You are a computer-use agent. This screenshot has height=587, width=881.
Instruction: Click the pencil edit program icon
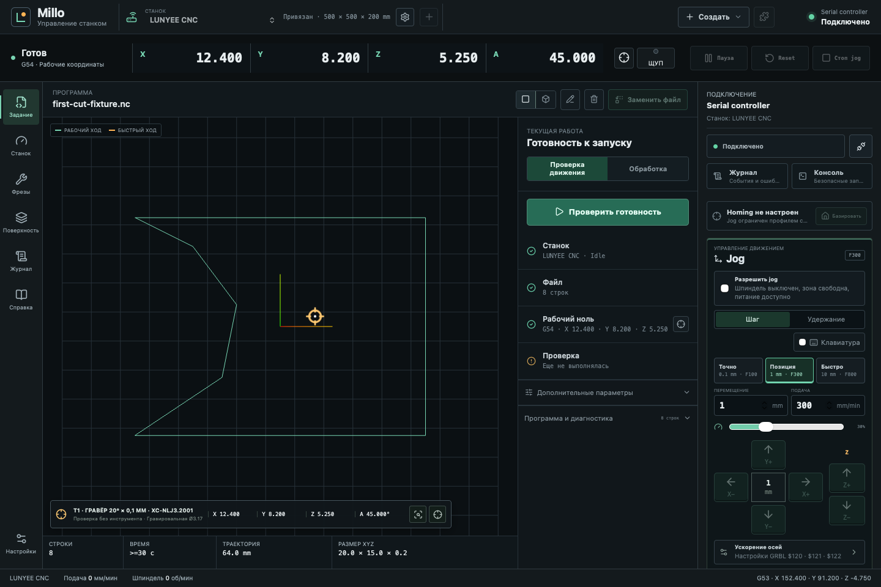click(x=570, y=99)
